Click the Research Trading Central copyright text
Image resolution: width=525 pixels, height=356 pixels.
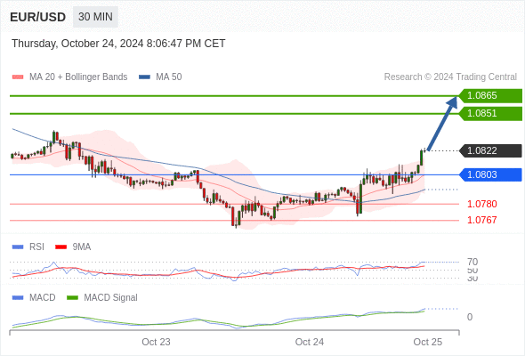[x=450, y=77]
